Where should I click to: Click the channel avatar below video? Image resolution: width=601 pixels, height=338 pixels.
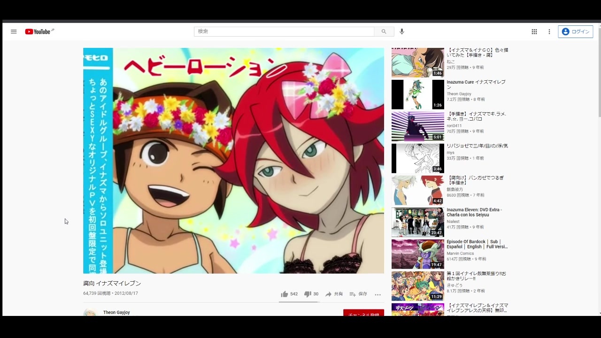(x=90, y=313)
